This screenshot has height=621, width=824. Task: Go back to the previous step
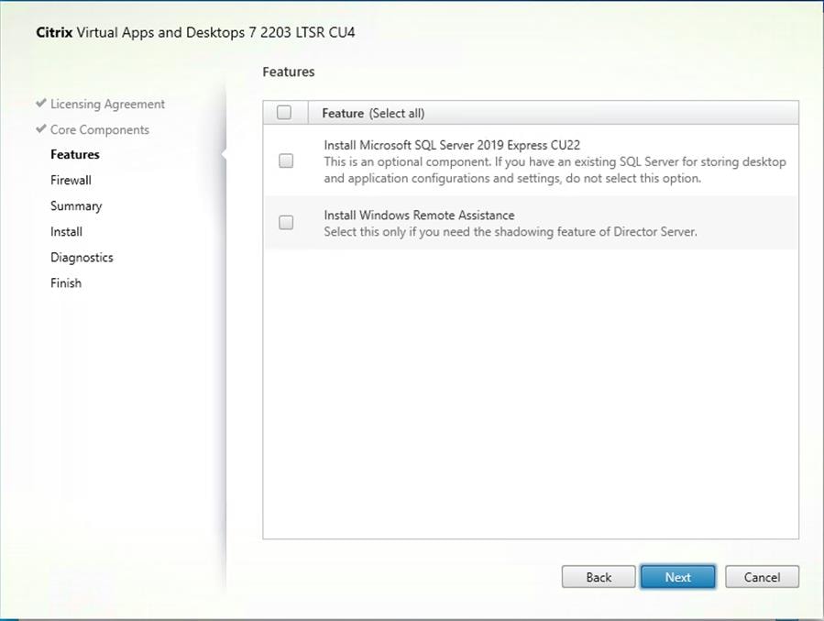(598, 576)
